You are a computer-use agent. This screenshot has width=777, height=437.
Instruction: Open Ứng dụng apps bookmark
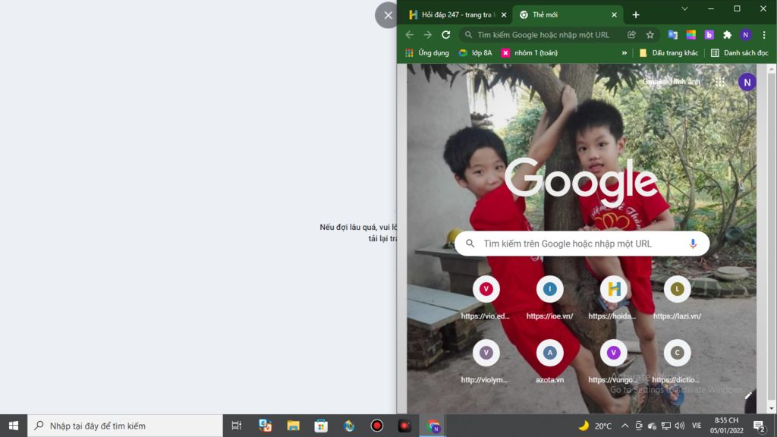click(x=427, y=53)
